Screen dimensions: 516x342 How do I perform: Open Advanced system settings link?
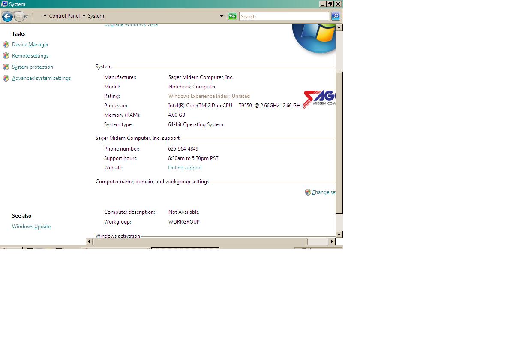(x=41, y=78)
